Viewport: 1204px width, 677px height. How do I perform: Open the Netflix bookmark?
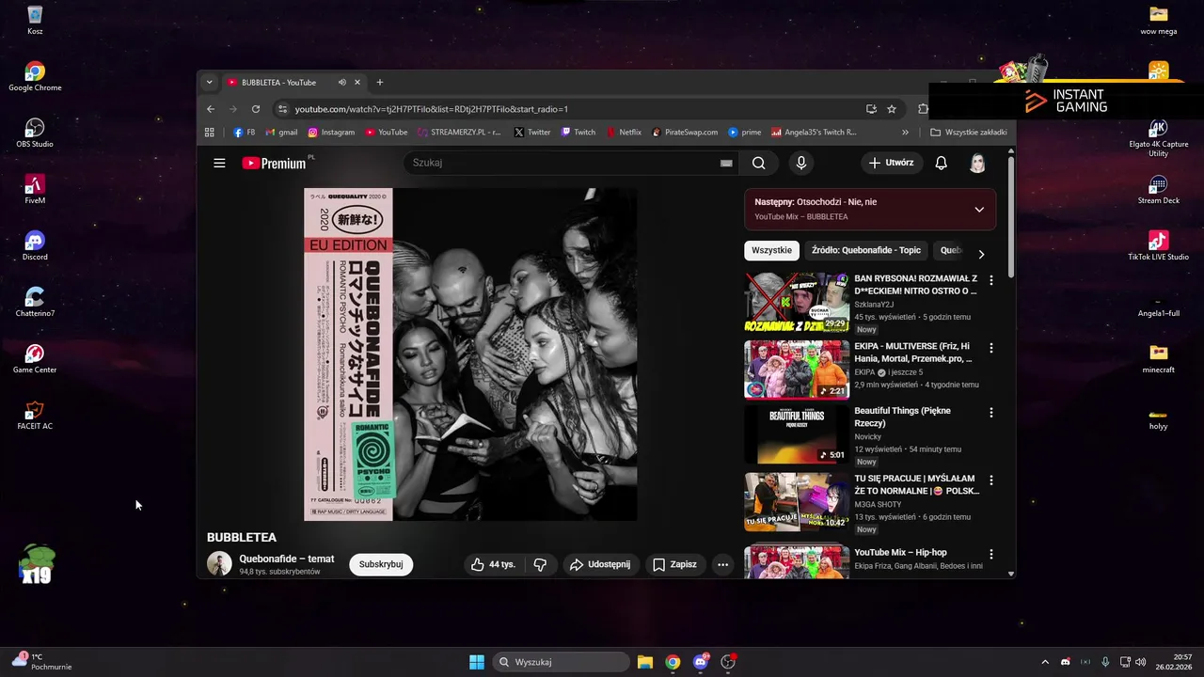625,133
